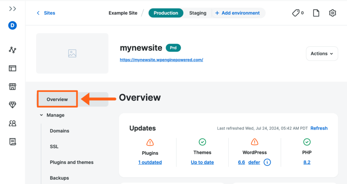Click the tag icon with count 0
The height and width of the screenshot is (184, 347).
[x=298, y=13]
